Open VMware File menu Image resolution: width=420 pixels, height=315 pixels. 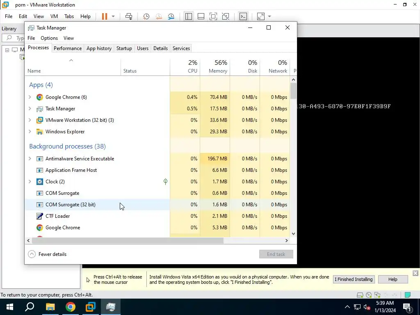(9, 16)
